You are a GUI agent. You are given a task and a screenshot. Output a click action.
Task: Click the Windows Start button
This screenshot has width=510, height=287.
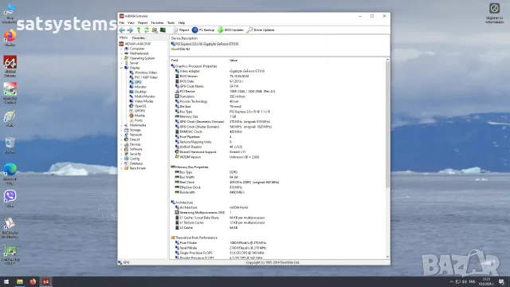pyautogui.click(x=6, y=281)
